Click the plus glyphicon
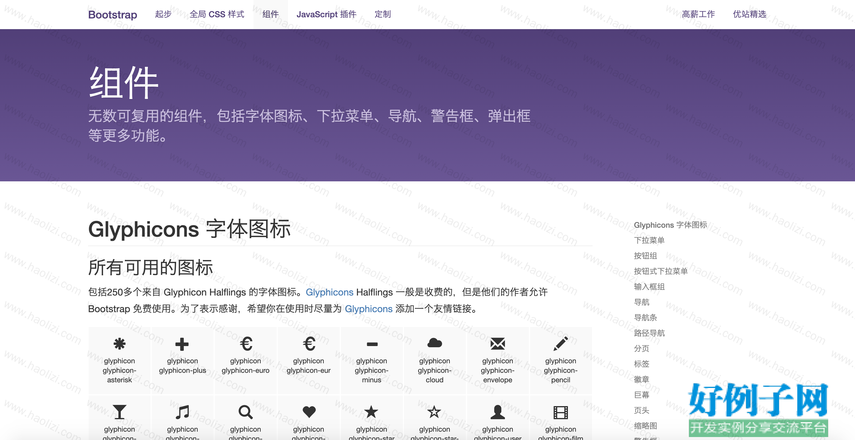Viewport: 855px width, 440px height. coord(182,344)
